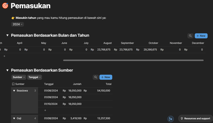This screenshot has width=213, height=123.
Task: Click Gaji total 13,257,300
Action: (x=104, y=118)
